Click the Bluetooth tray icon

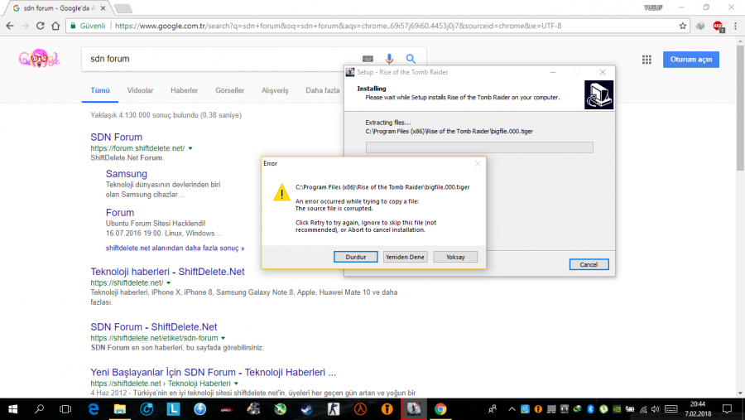coord(590,409)
